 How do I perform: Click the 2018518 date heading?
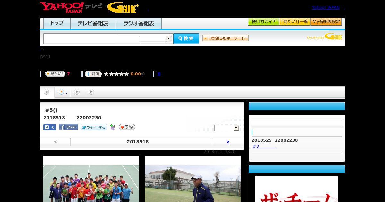click(x=138, y=142)
